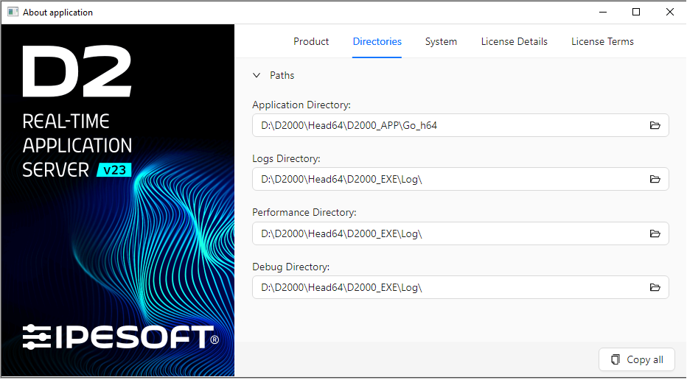The width and height of the screenshot is (687, 380).
Task: Click the v23 version badge
Action: (x=114, y=170)
